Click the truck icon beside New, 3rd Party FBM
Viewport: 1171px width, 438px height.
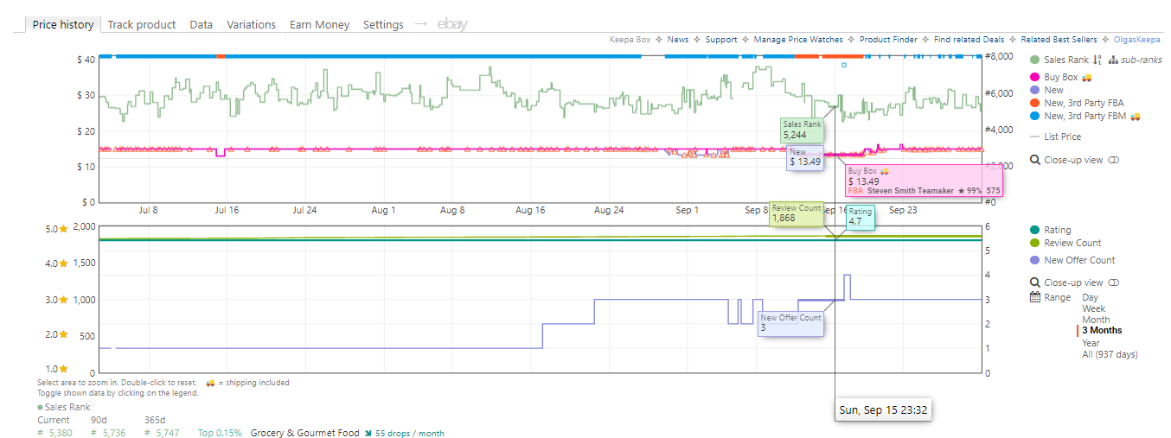pyautogui.click(x=1136, y=116)
